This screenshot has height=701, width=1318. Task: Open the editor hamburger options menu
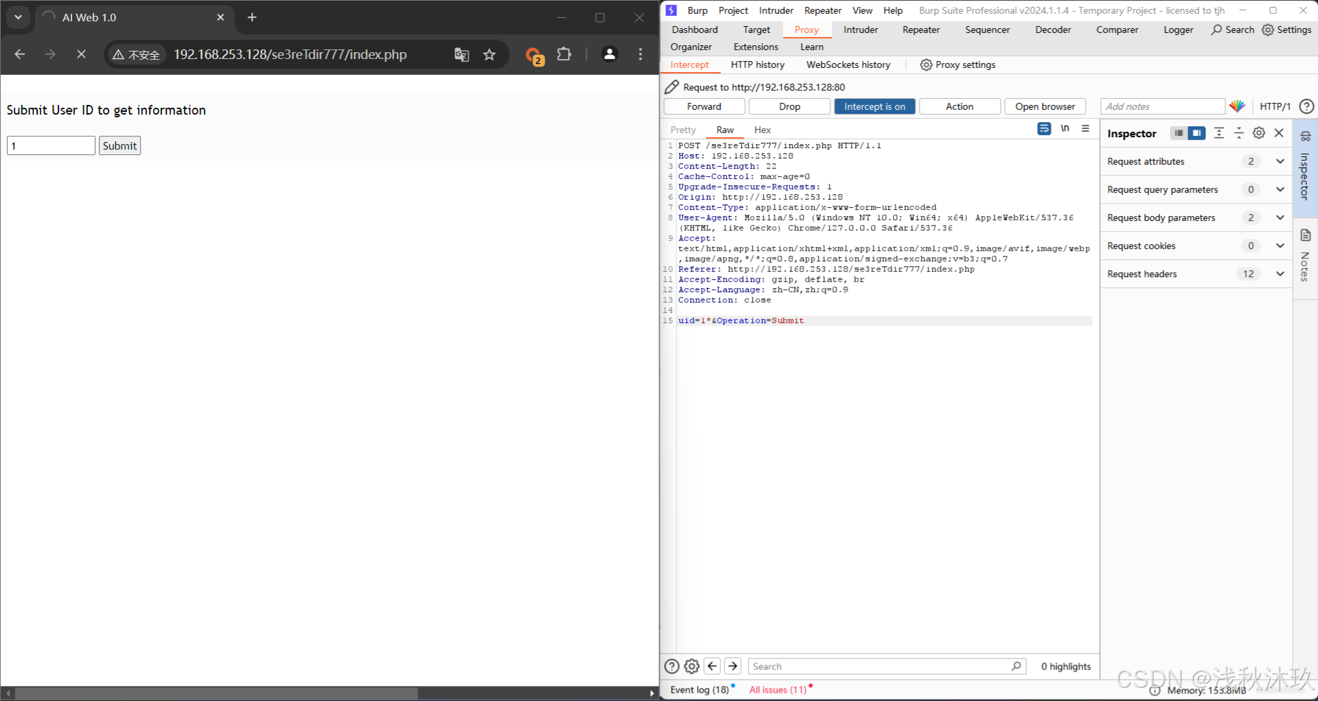[x=1085, y=129]
